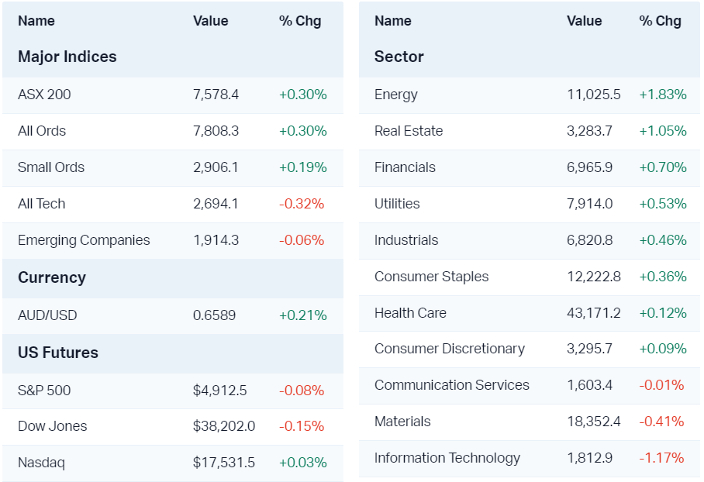Select the Consumer Discretionary sector
704x482 pixels.
click(450, 349)
